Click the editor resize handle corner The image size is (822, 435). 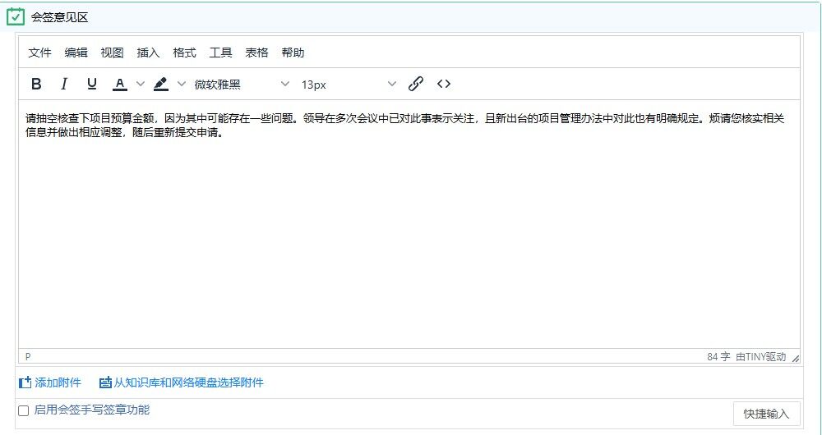point(795,358)
